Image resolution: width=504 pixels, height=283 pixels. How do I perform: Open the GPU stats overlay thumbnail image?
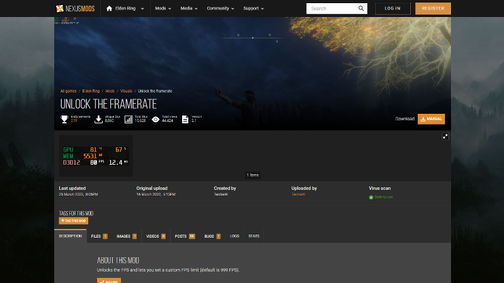click(96, 156)
